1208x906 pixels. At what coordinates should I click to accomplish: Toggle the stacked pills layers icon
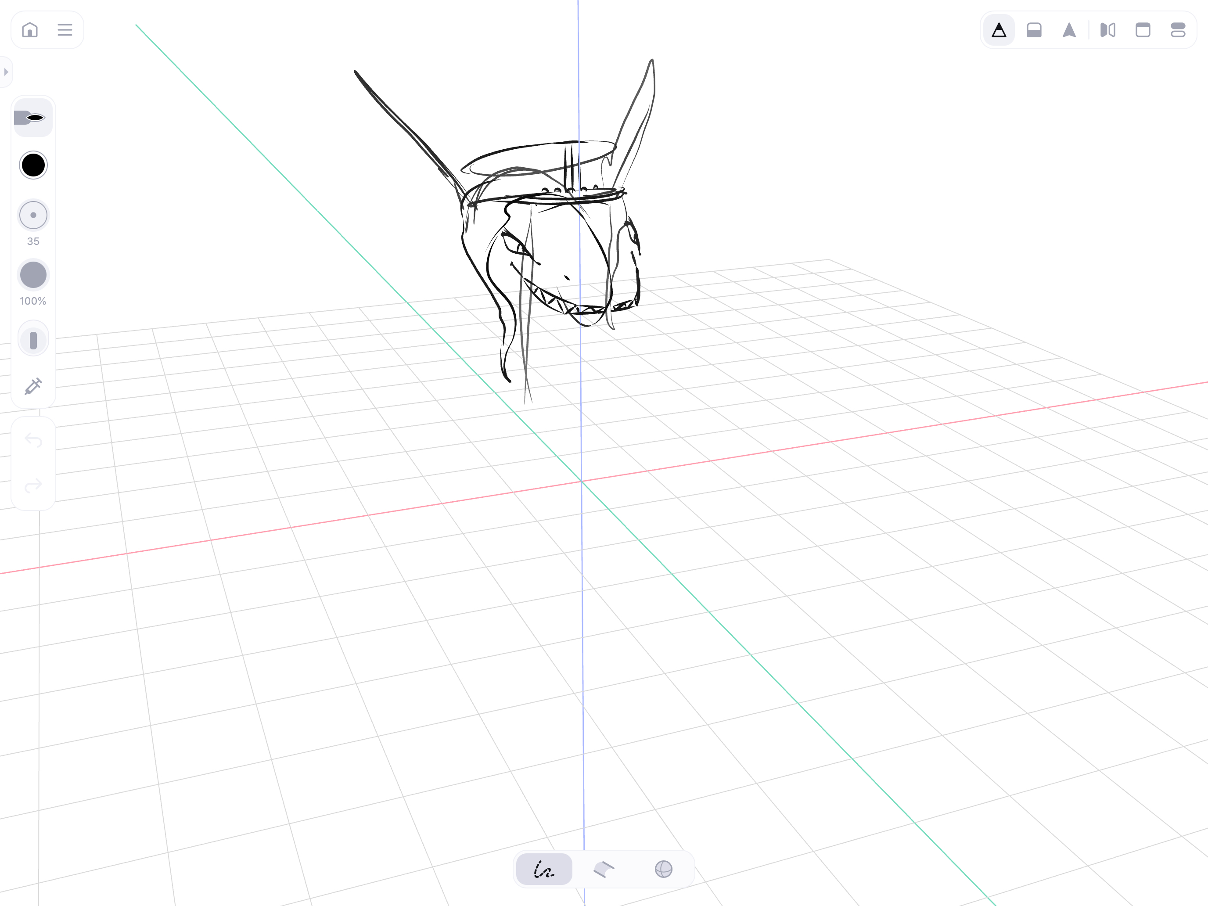click(1178, 30)
